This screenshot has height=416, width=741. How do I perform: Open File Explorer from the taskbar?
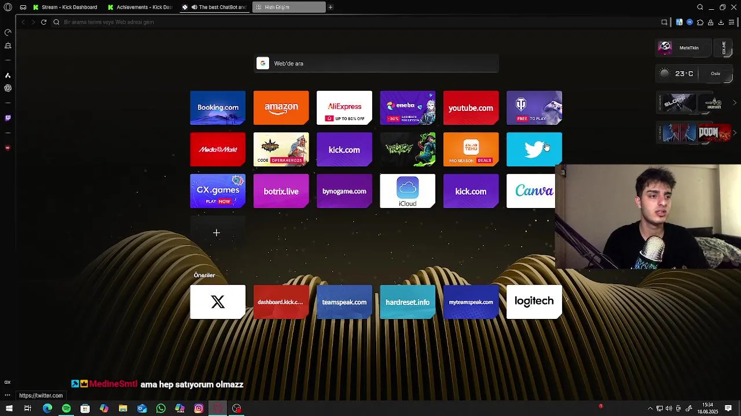click(123, 408)
